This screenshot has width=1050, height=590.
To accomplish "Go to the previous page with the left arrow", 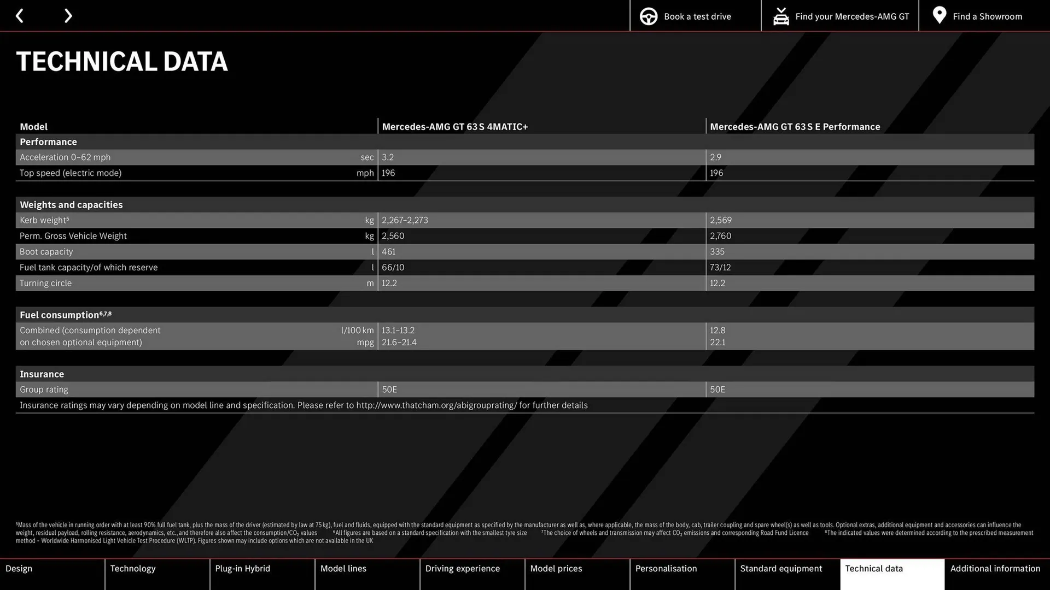I will click(x=20, y=15).
